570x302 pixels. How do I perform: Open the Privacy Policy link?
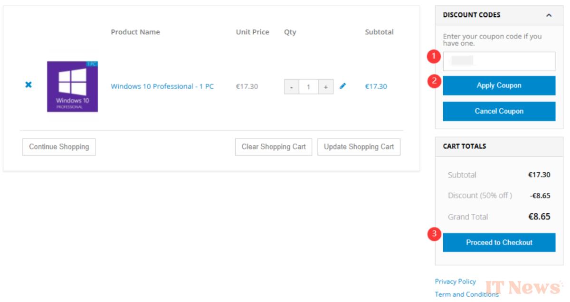456,282
